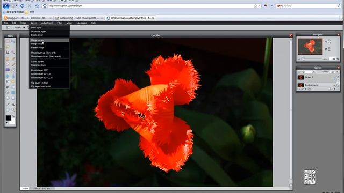The height and width of the screenshot is (193, 344).
Task: Switch to Blogger browser tab
Action: coord(28,18)
